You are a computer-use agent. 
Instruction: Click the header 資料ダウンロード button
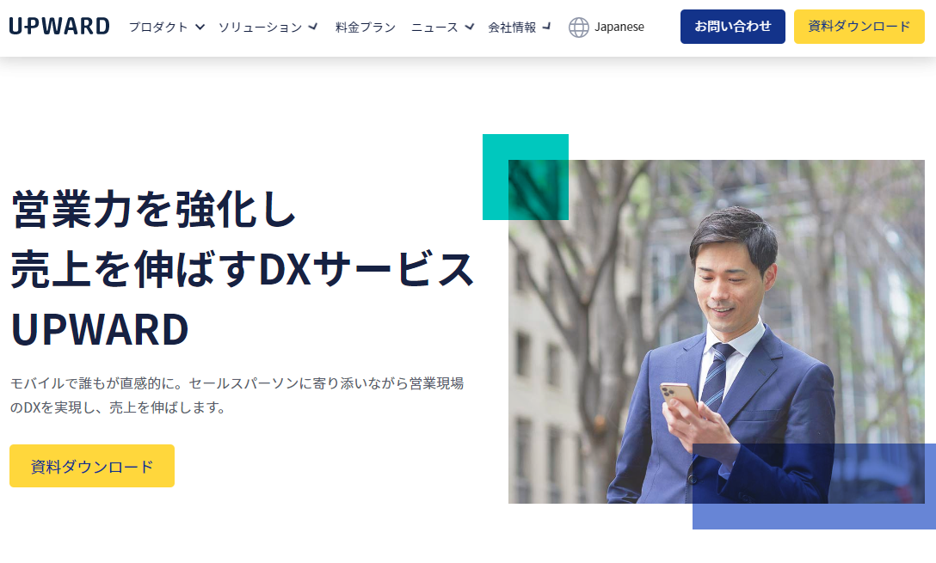(859, 27)
